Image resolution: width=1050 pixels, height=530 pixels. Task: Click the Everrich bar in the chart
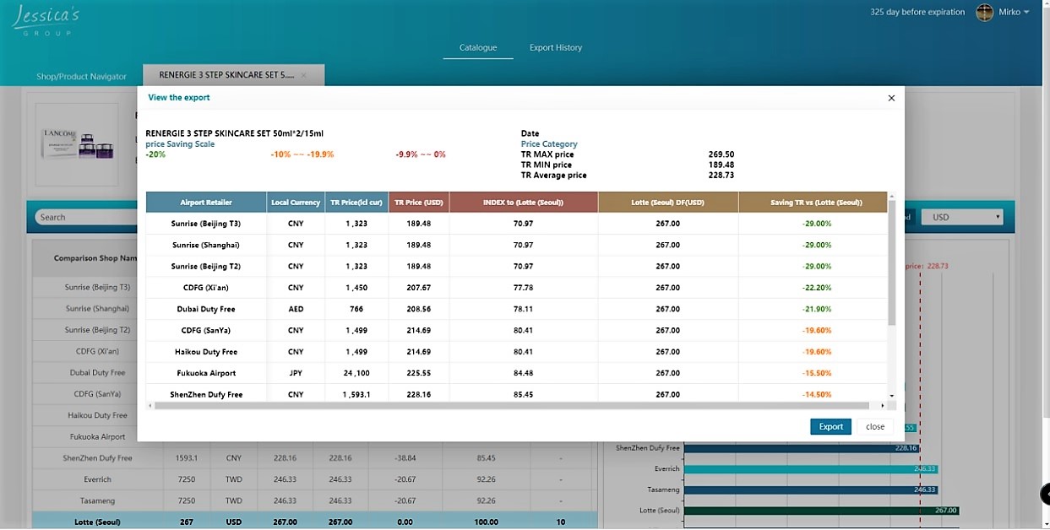click(x=810, y=468)
